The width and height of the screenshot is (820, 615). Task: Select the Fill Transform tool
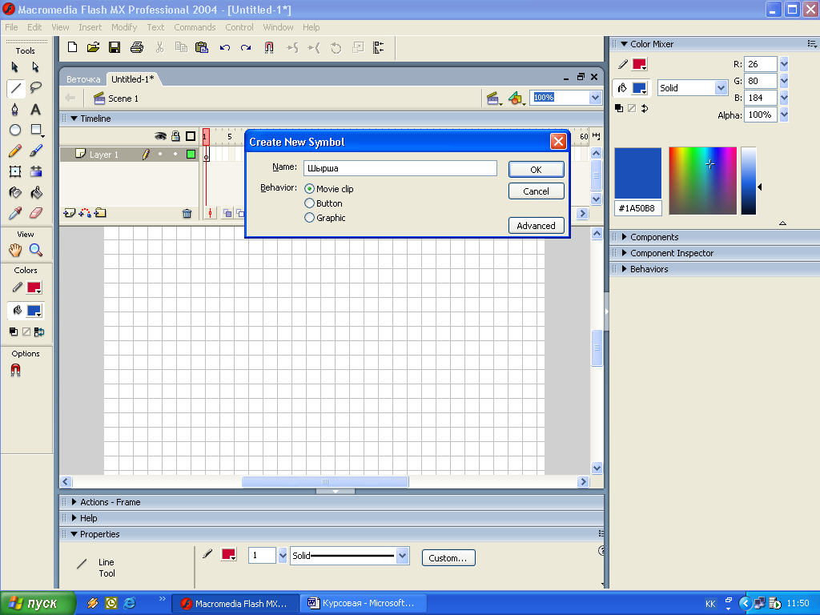[x=35, y=171]
